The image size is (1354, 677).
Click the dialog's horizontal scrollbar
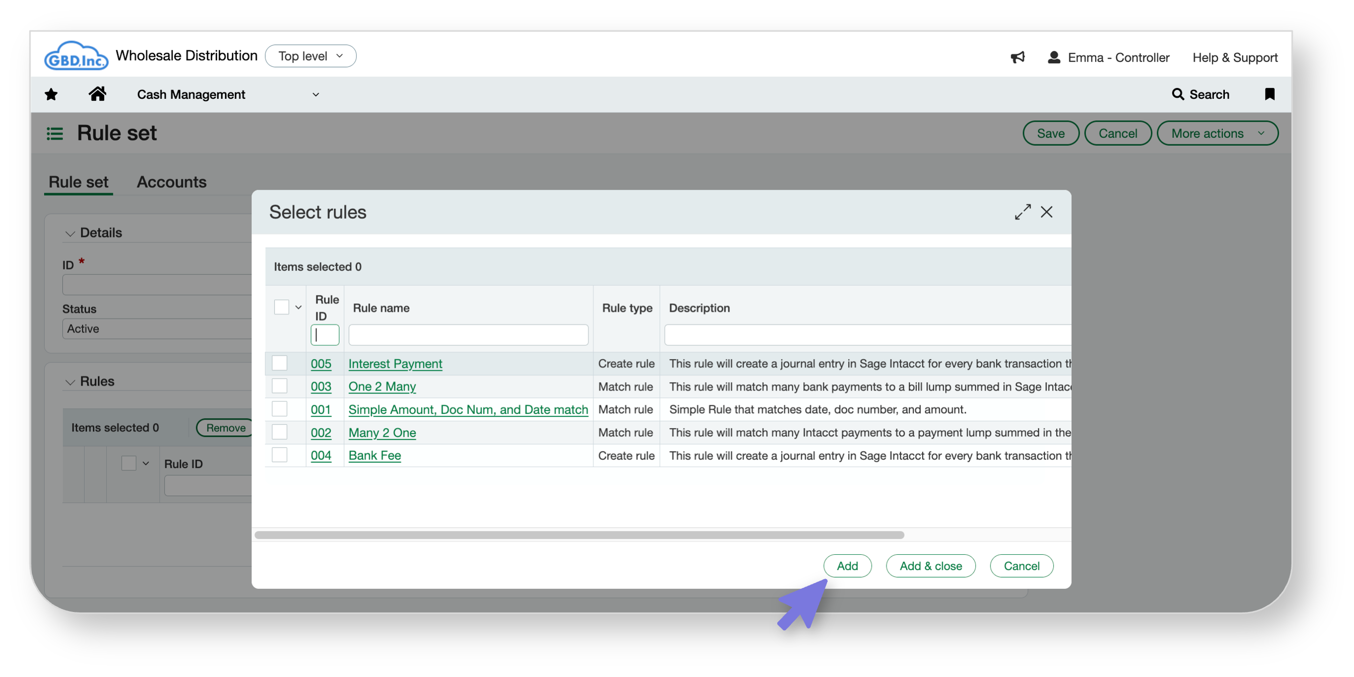pos(578,535)
